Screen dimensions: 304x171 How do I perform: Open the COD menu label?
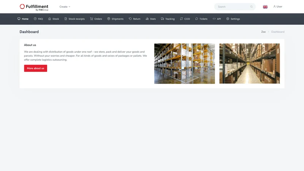click(x=187, y=19)
